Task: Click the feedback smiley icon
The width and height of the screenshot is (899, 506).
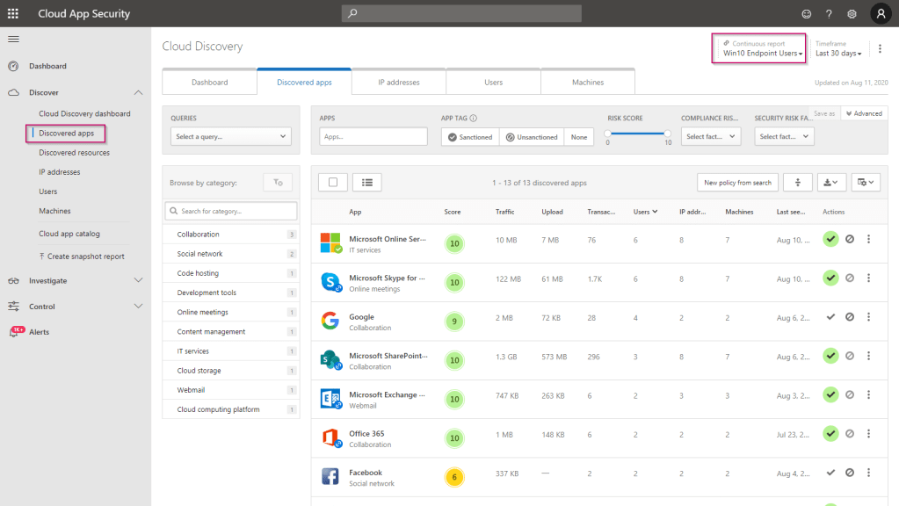Action: click(807, 14)
